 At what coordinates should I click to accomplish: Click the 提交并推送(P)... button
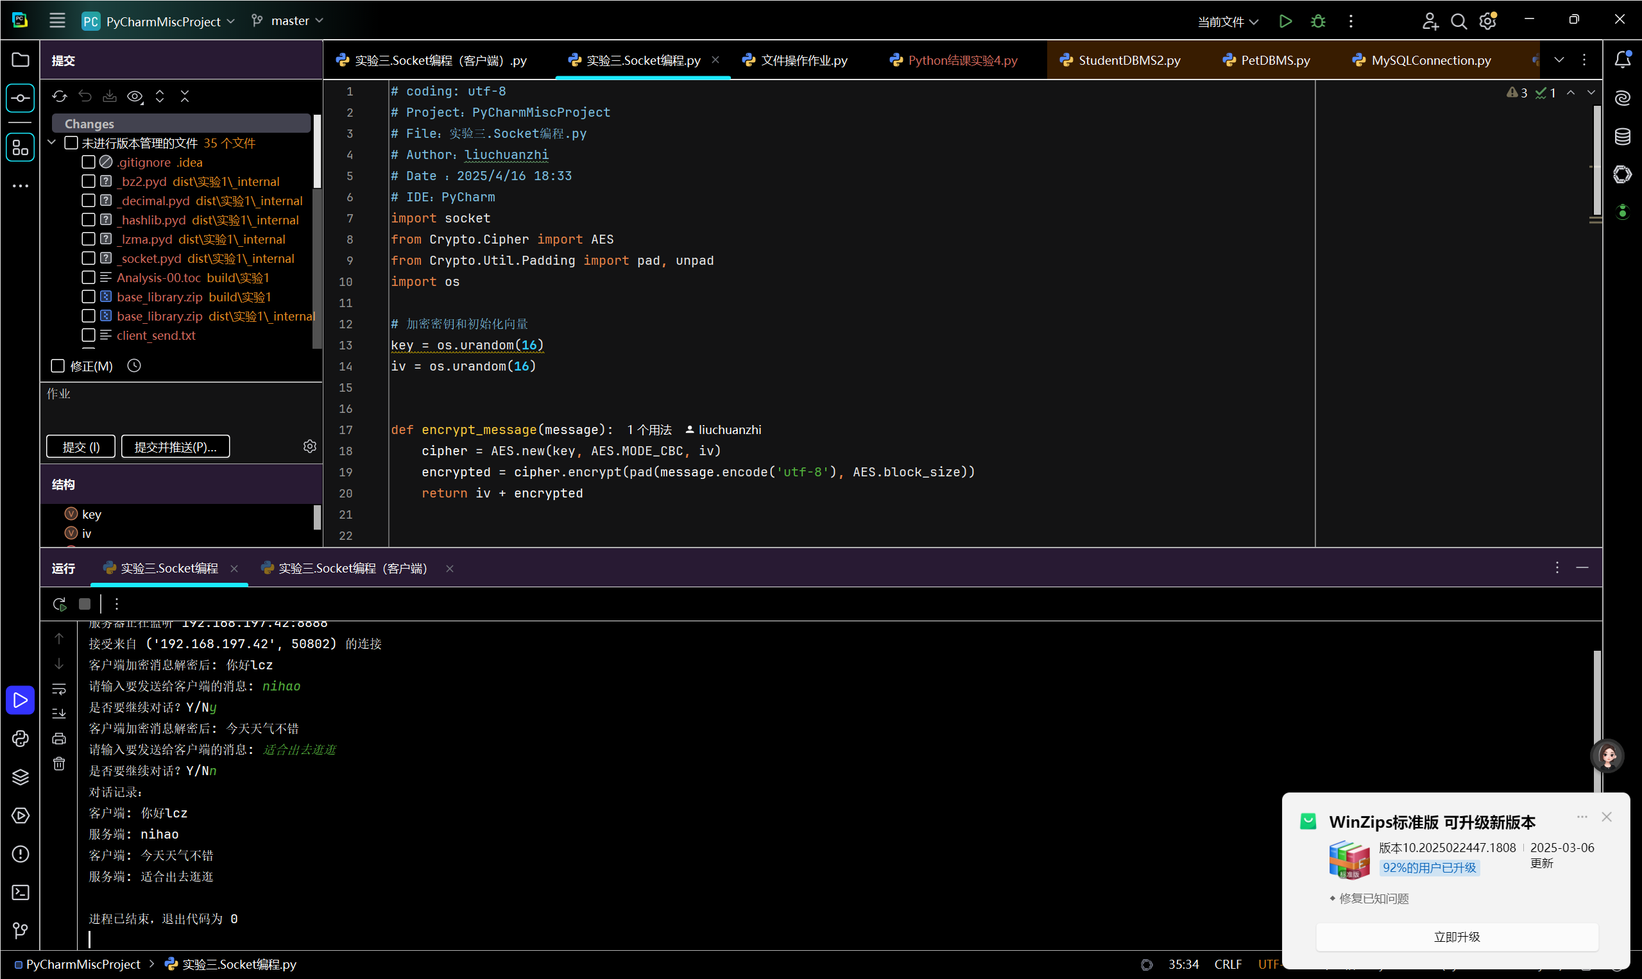[x=176, y=447]
